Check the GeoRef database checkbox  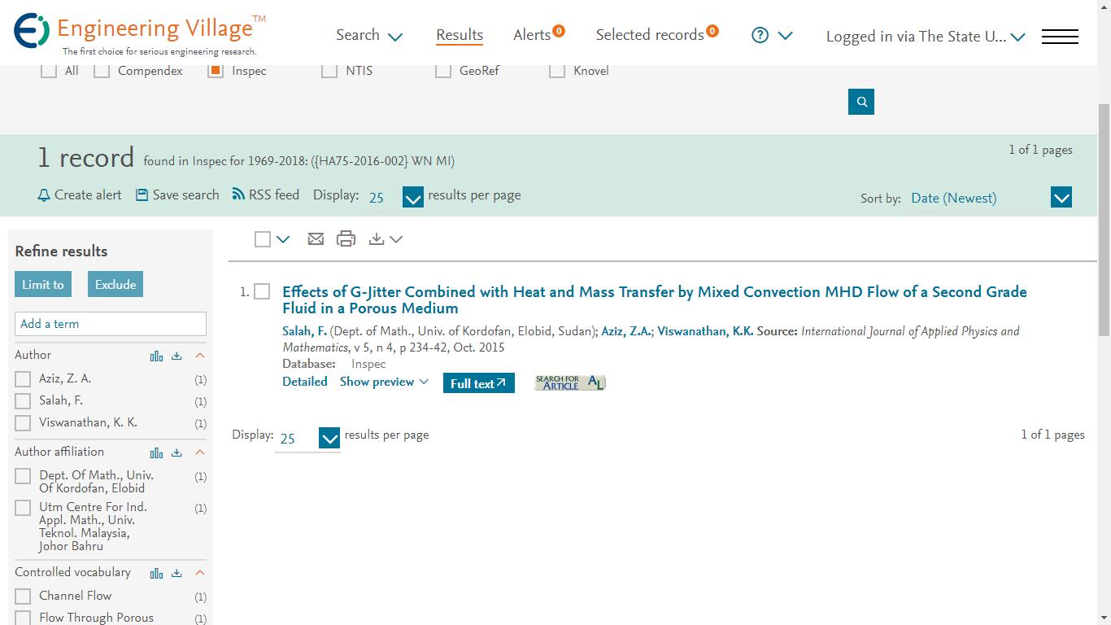(x=443, y=71)
